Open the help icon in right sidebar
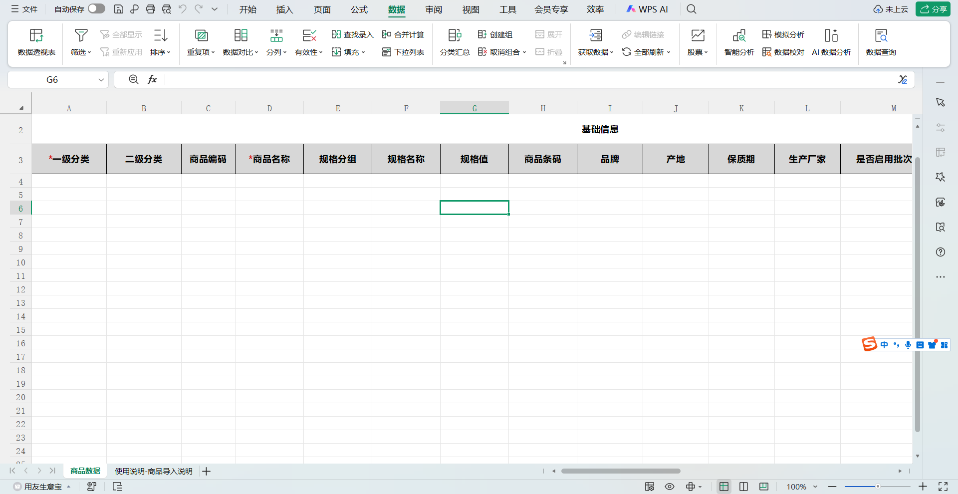Image resolution: width=958 pixels, height=494 pixels. 941,252
